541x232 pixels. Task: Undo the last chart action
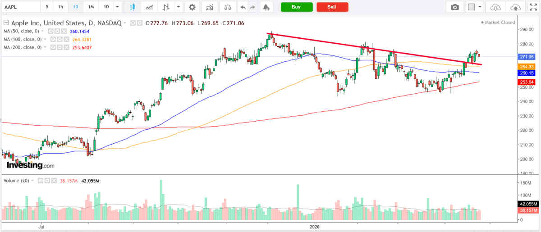(x=243, y=7)
